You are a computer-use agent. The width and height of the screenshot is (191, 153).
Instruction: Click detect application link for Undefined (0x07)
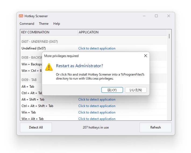pos(97,48)
